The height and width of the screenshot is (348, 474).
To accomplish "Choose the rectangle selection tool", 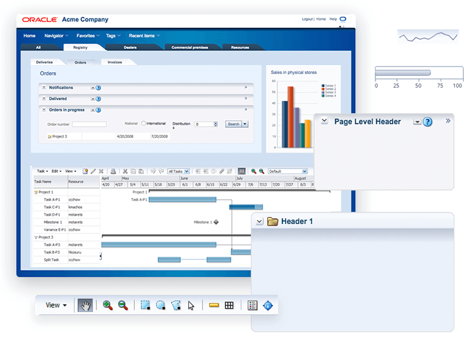I will [x=145, y=306].
